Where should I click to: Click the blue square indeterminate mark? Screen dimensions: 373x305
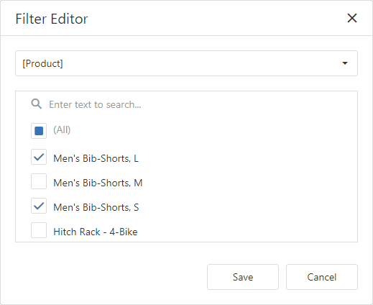click(39, 131)
